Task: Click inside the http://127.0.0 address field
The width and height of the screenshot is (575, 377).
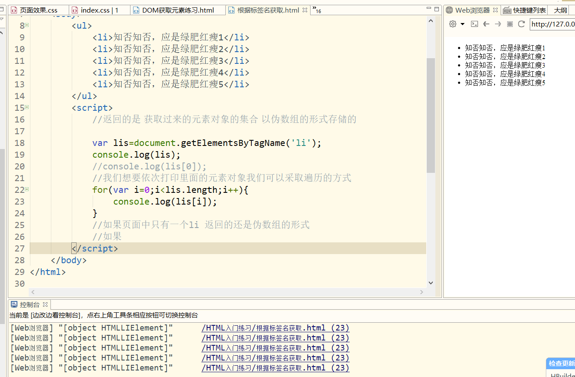Action: (x=552, y=25)
